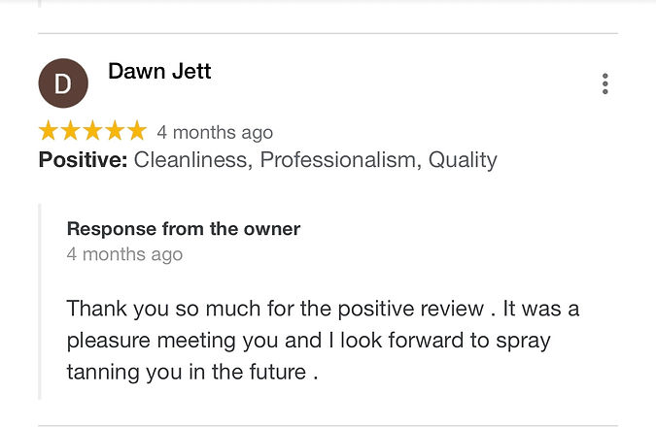Click the owner's response "4 months ago" timestamp
The image size is (656, 427).
tap(124, 254)
